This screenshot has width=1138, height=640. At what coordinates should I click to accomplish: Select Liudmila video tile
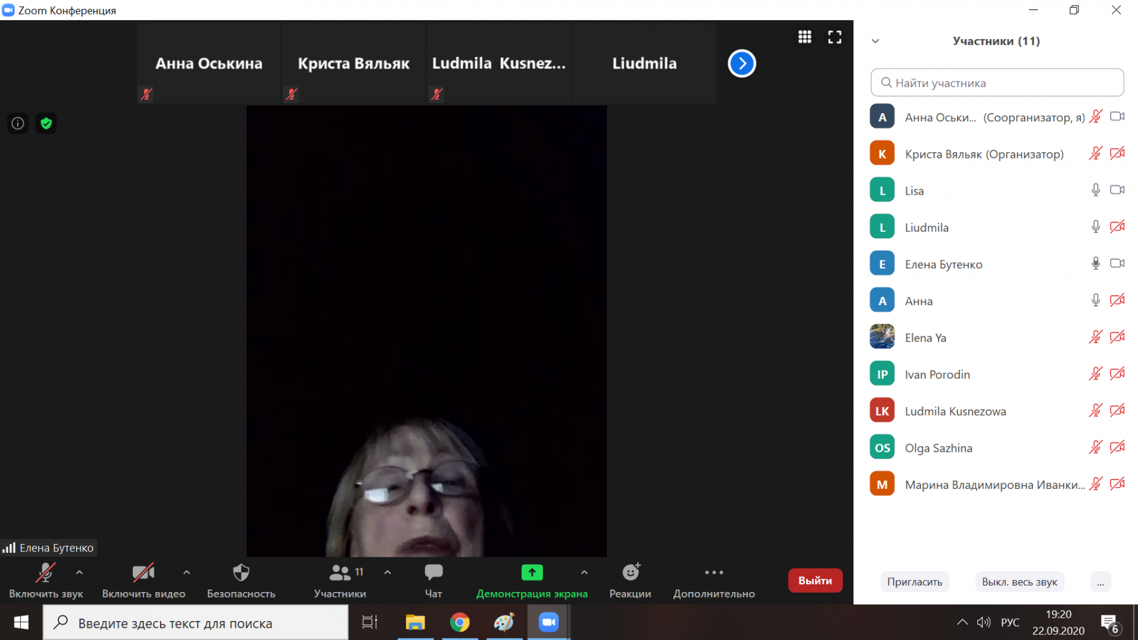click(x=644, y=64)
